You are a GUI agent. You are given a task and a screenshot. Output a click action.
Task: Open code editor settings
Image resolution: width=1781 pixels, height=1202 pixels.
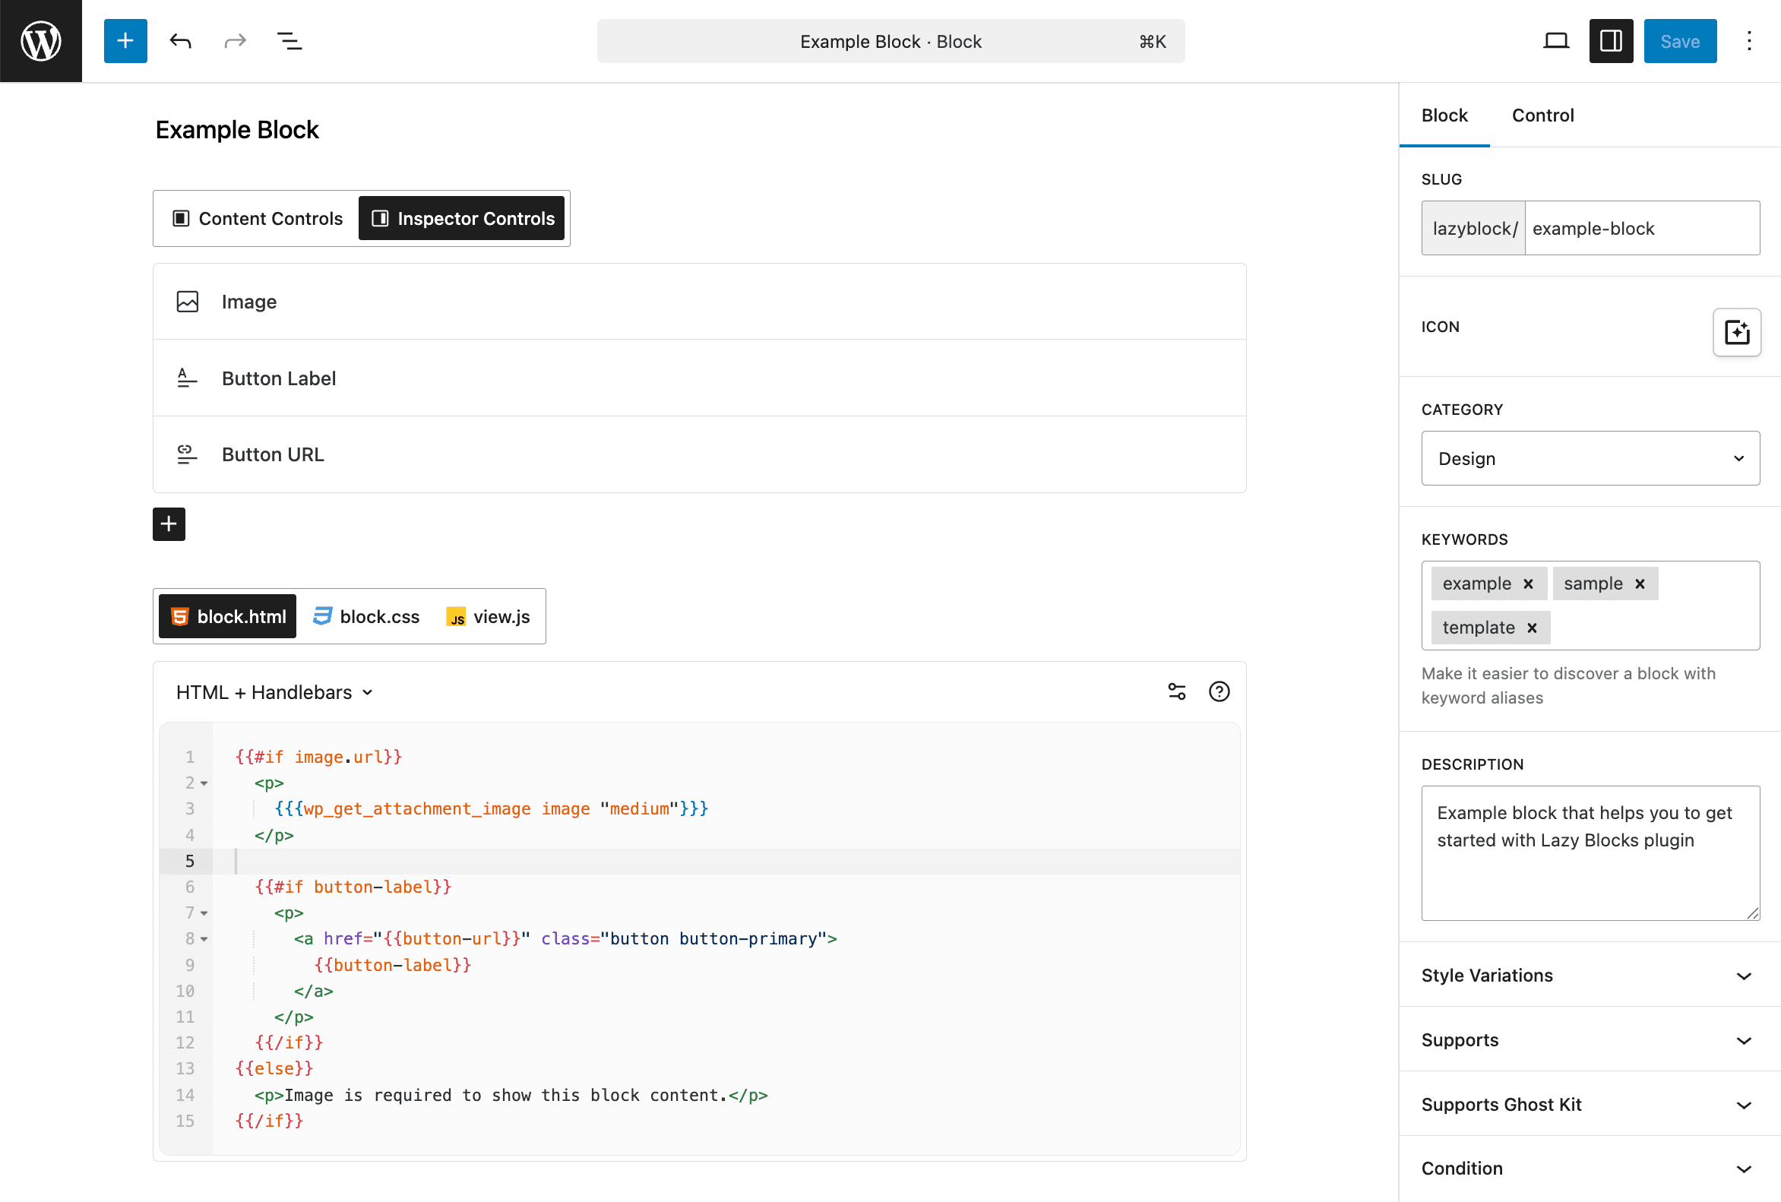click(x=1177, y=691)
